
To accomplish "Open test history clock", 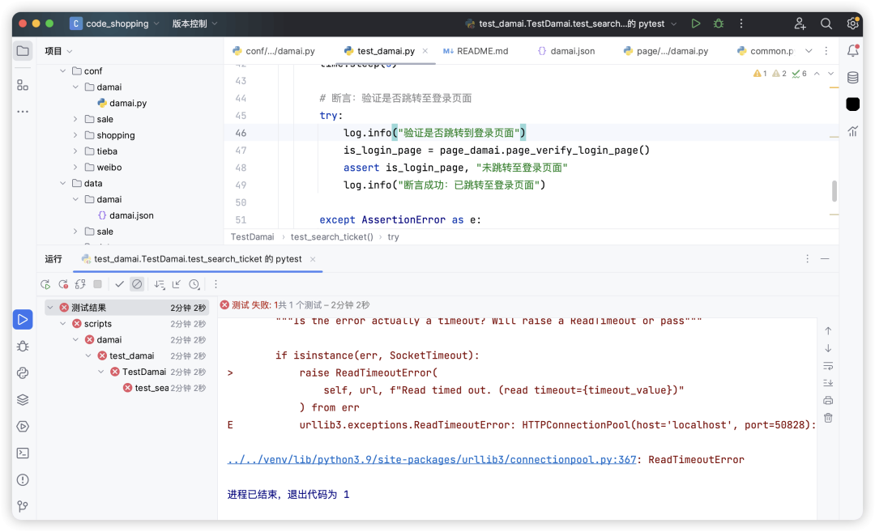I will click(x=194, y=284).
